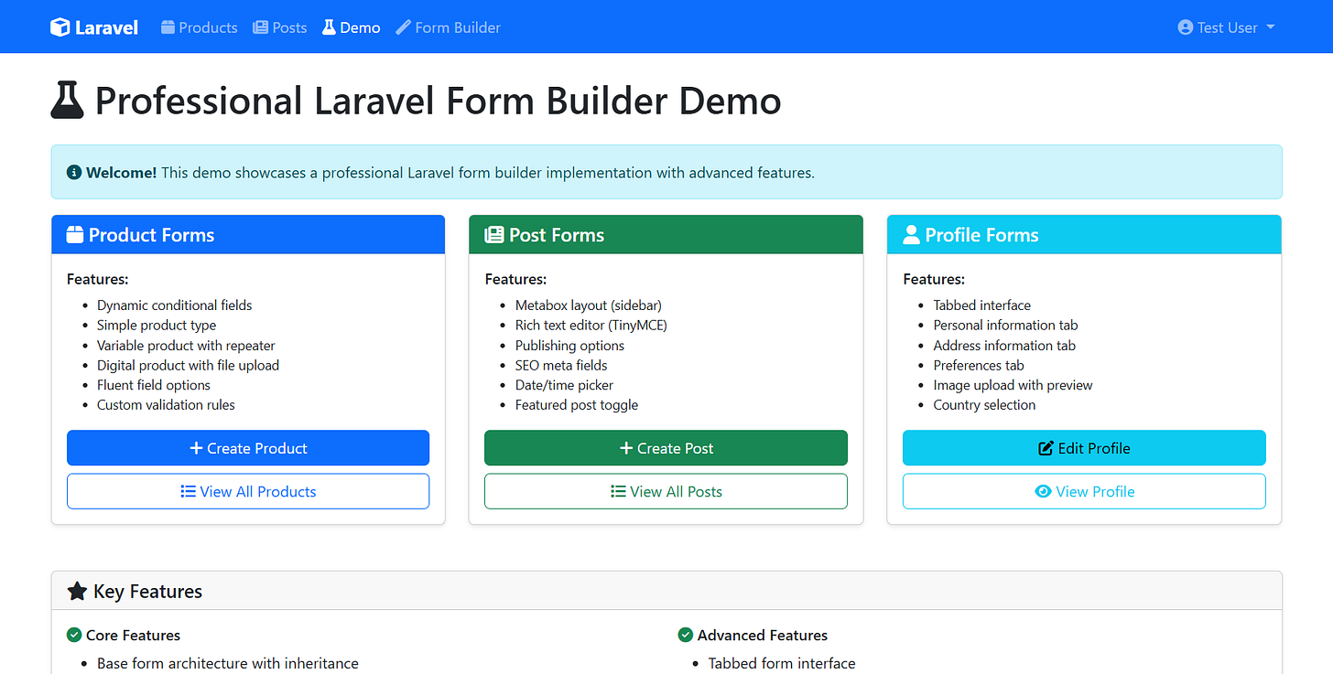Click the Laravel cube logo icon
This screenshot has height=674, width=1333.
(x=60, y=27)
